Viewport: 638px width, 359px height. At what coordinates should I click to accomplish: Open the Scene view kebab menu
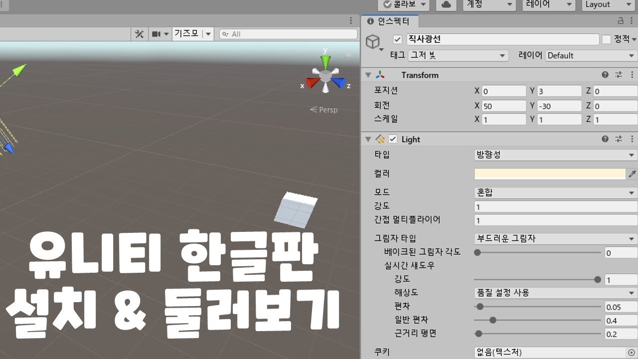tap(351, 20)
